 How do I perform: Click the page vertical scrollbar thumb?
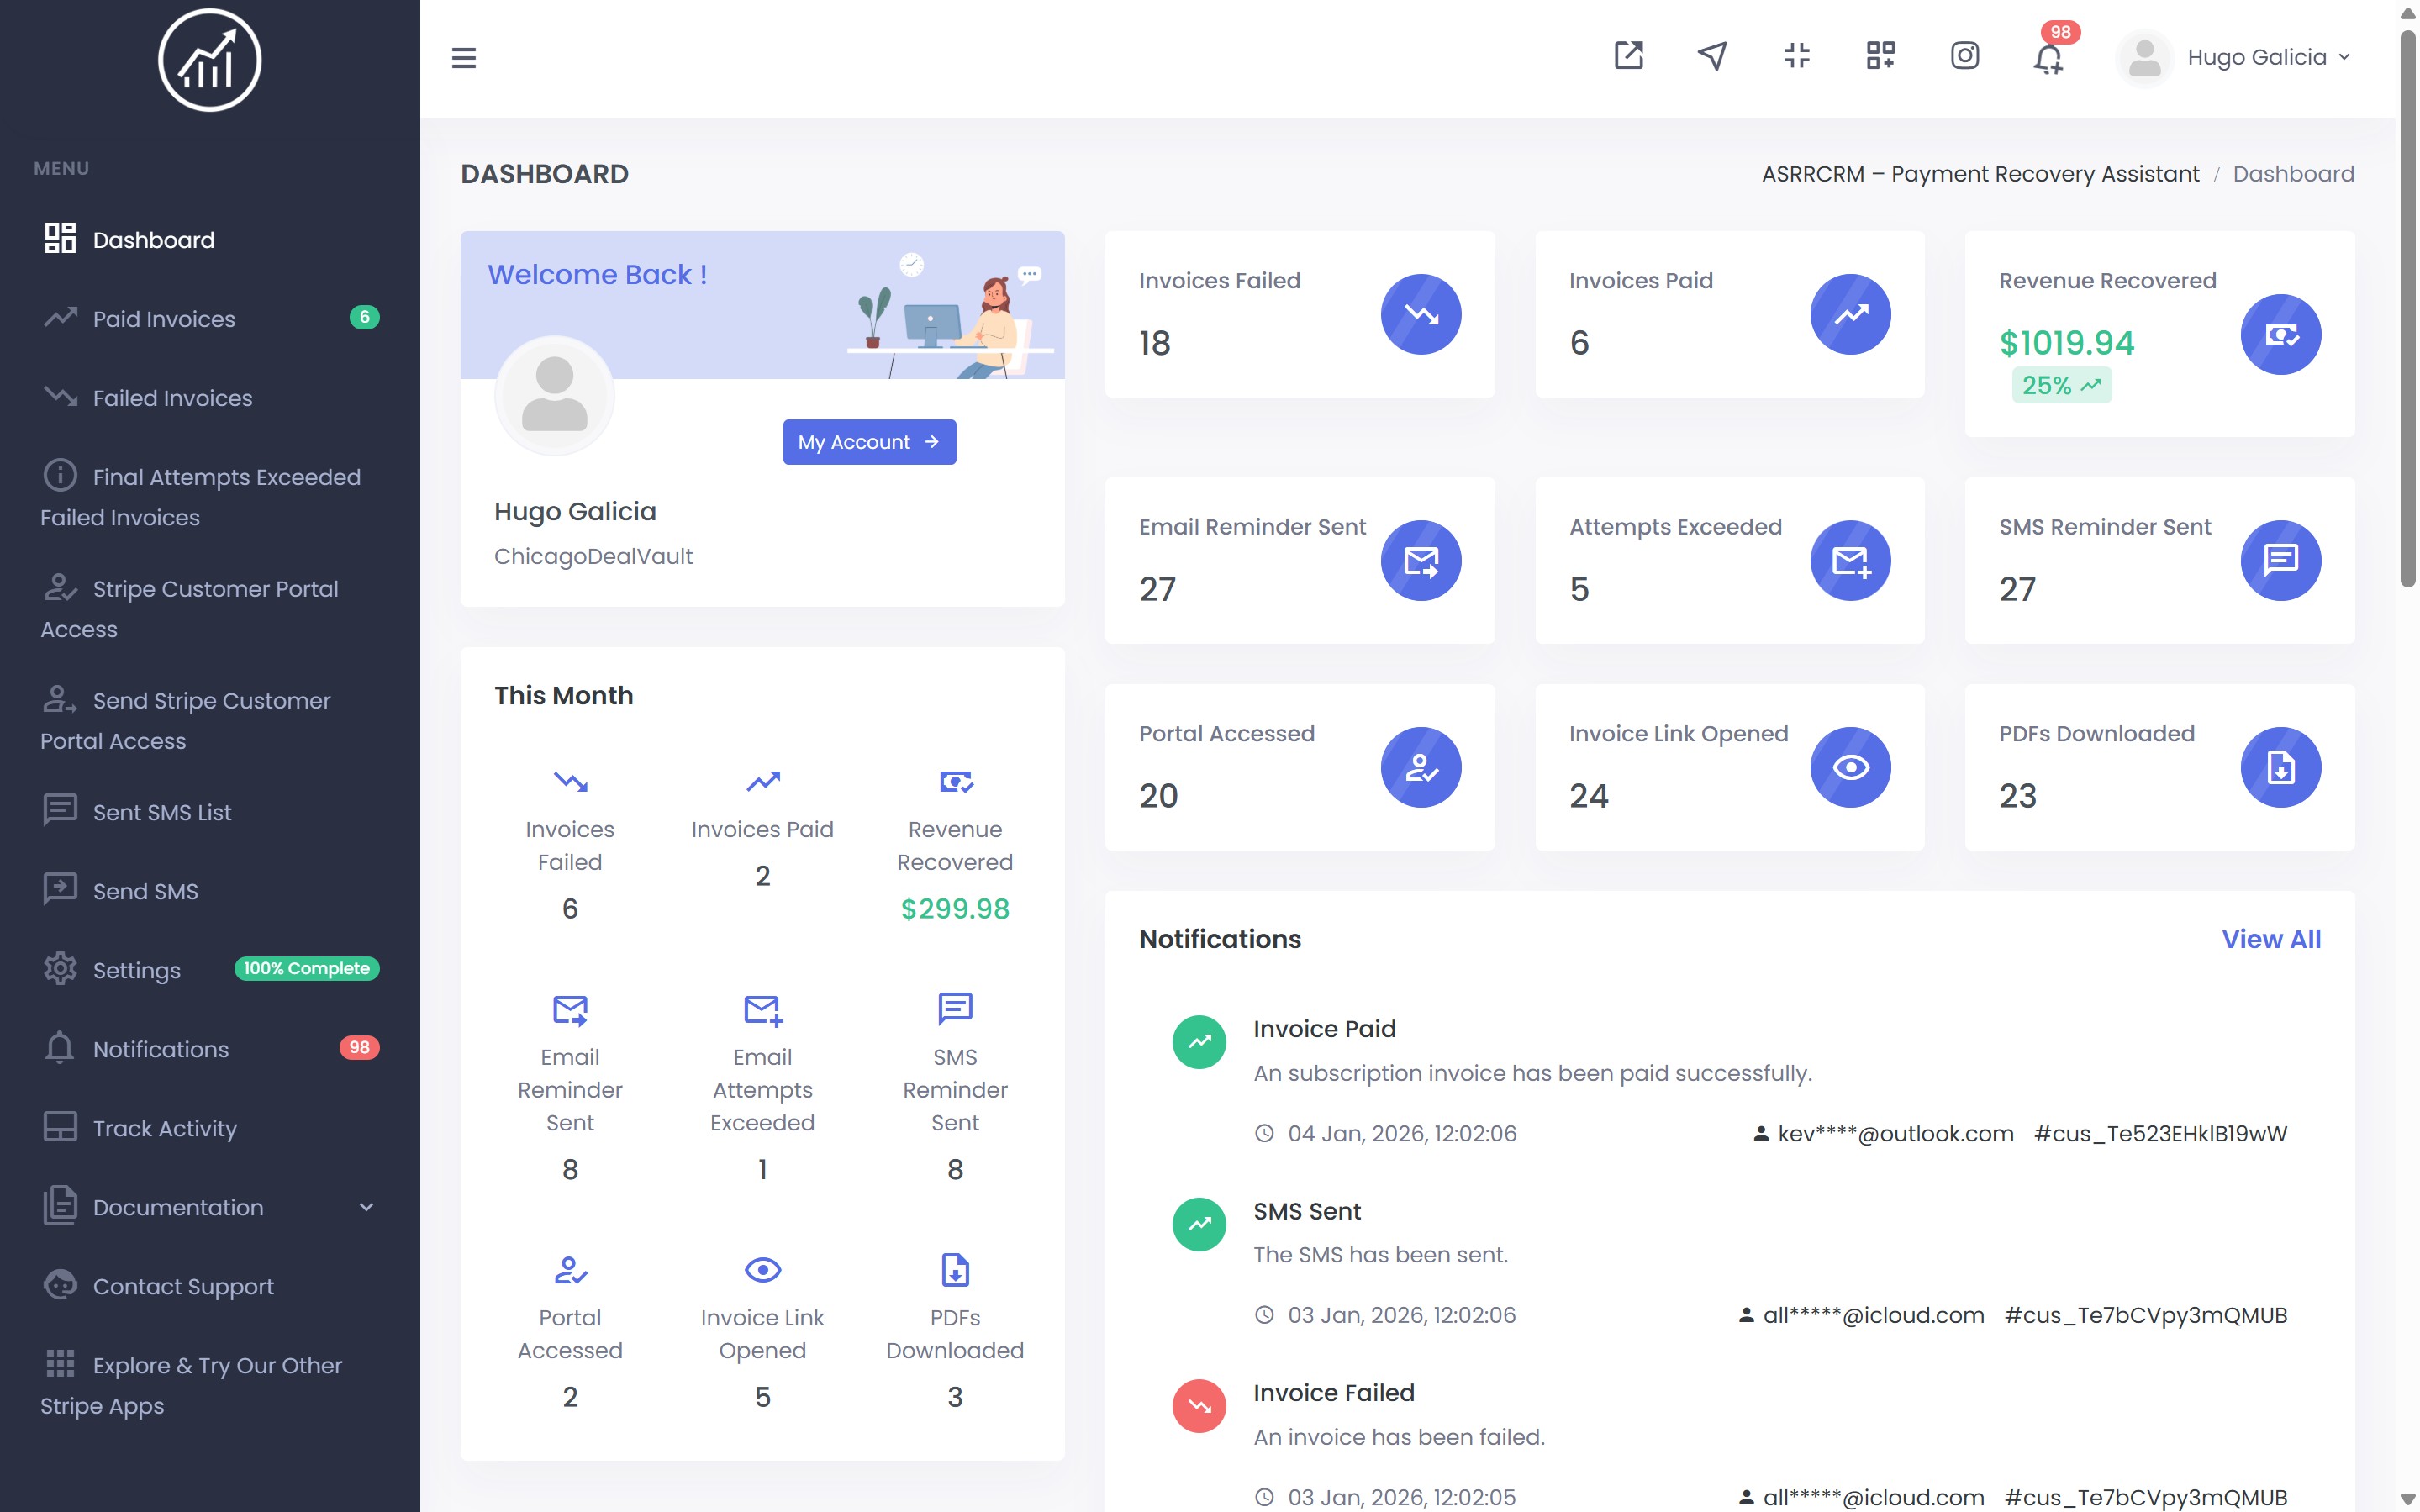(2407, 310)
